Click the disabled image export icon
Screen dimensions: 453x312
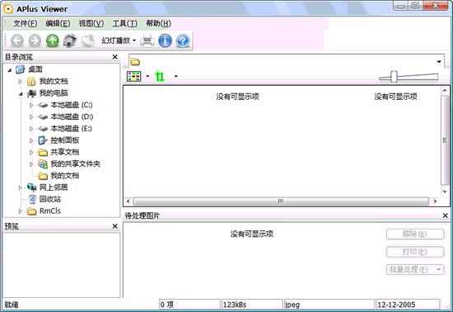88,40
